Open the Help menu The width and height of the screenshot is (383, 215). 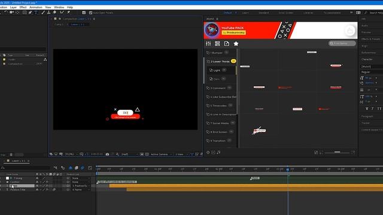pyautogui.click(x=70, y=7)
